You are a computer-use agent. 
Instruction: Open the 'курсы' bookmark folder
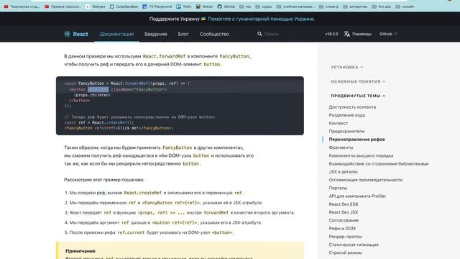[x=264, y=6]
